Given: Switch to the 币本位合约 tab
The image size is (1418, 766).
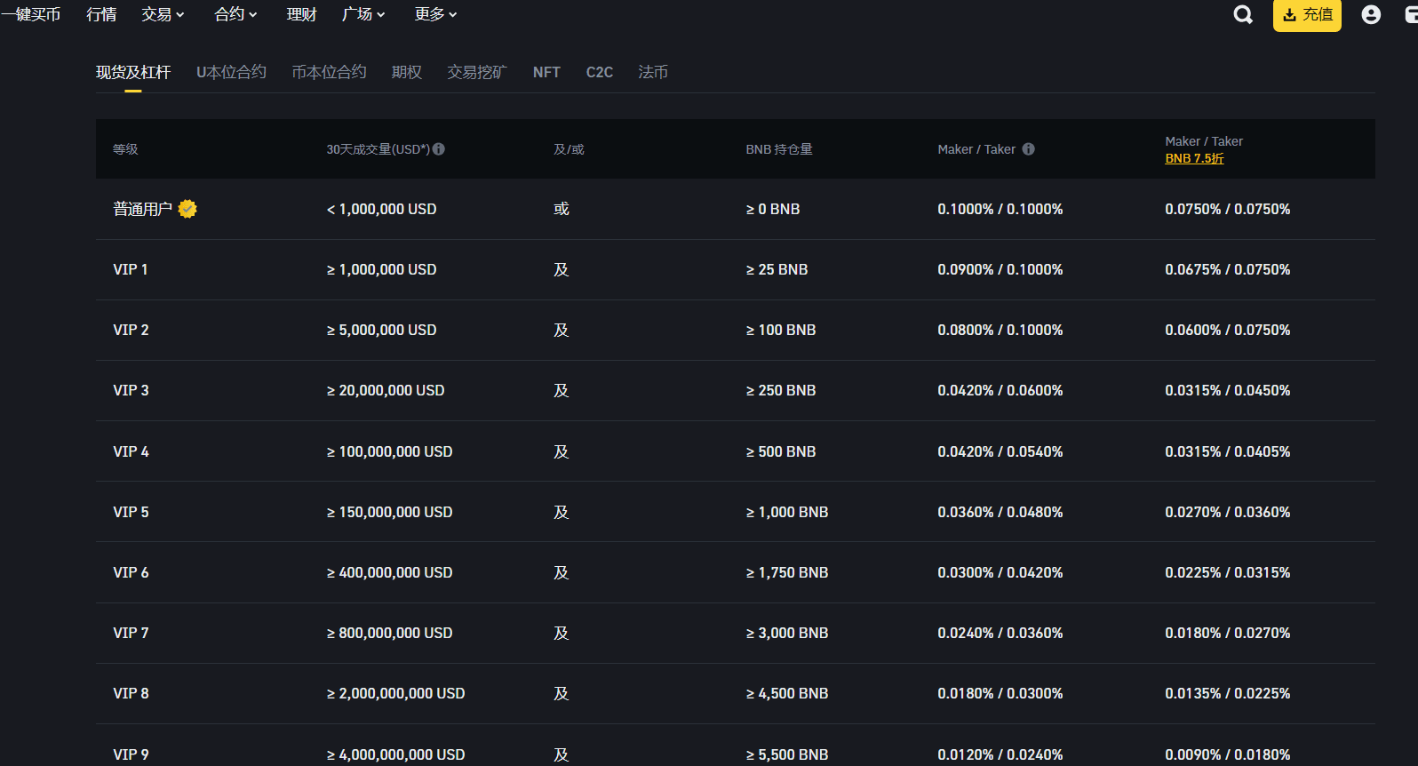Looking at the screenshot, I should (x=329, y=72).
